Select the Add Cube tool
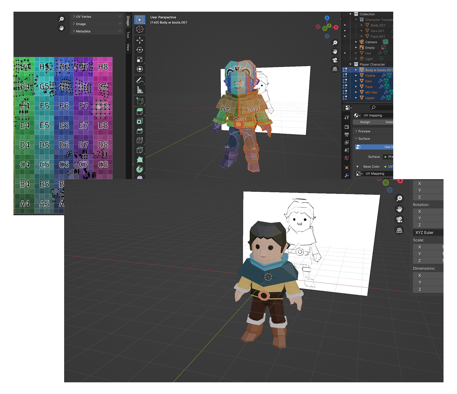 click(140, 101)
